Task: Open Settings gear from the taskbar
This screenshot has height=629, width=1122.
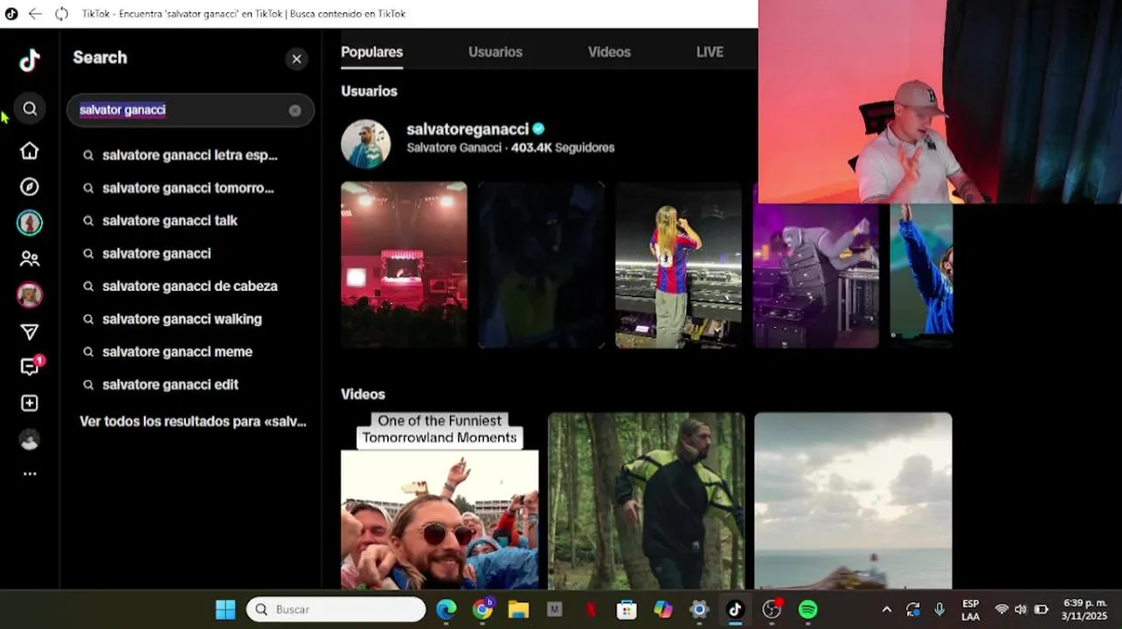Action: pyautogui.click(x=699, y=610)
